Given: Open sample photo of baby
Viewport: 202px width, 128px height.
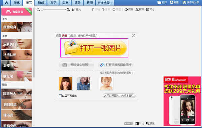Looking at the screenshot, I should click(x=106, y=83).
